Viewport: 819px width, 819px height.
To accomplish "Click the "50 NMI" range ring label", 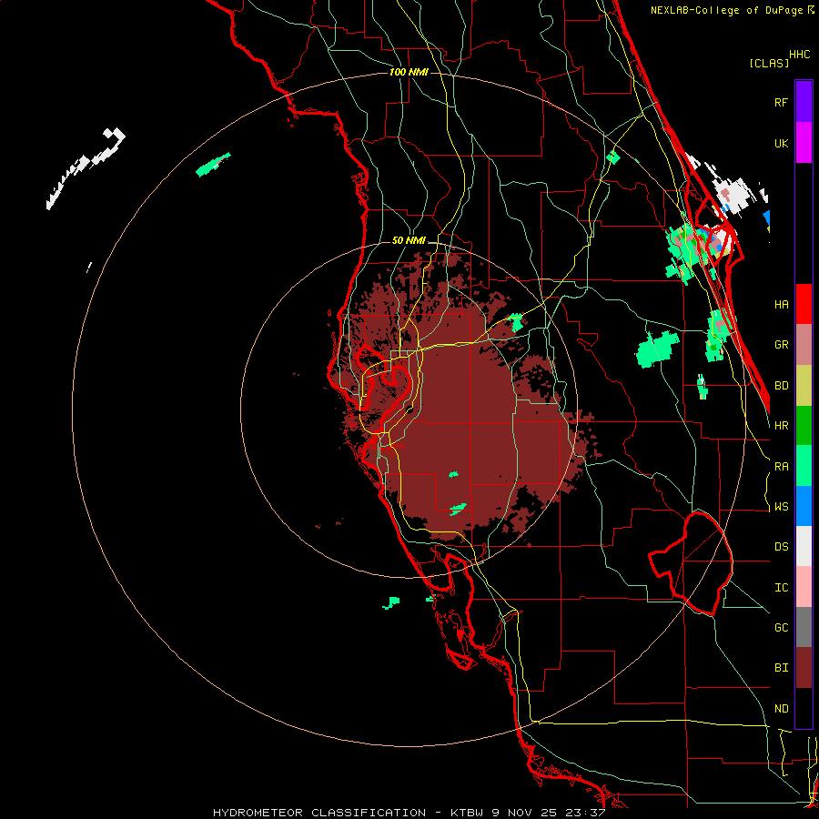I will click(x=409, y=241).
